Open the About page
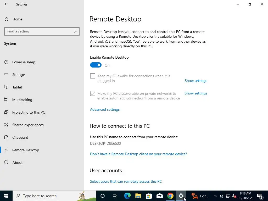 (x=18, y=163)
